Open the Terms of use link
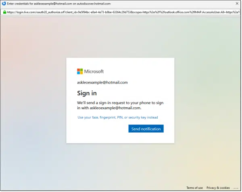Screen dimensions: 242x192 click(x=194, y=188)
